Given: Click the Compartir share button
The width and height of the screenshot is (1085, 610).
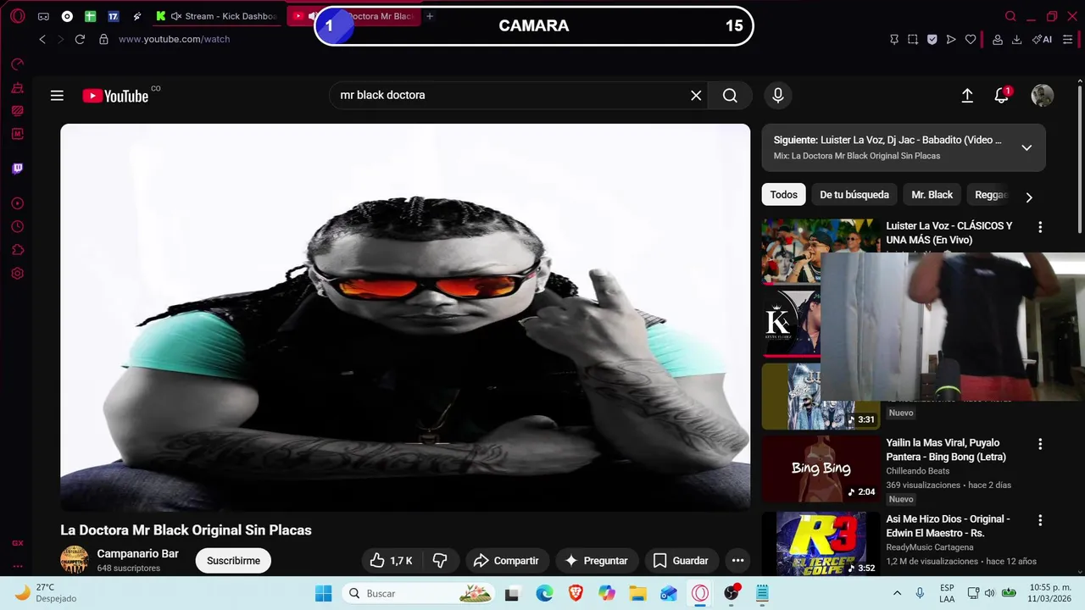Looking at the screenshot, I should tap(506, 561).
